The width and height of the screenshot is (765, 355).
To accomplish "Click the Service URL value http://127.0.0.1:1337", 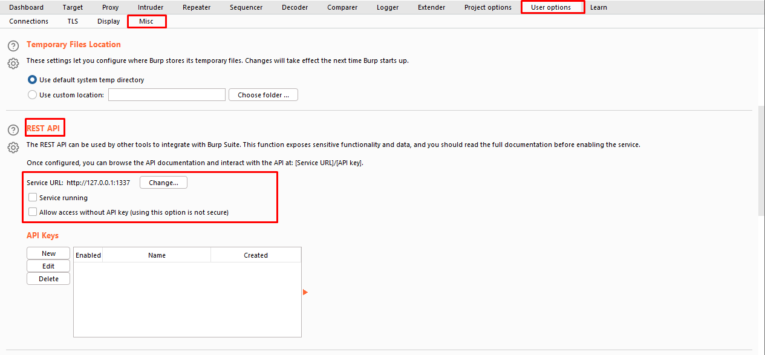I will 98,183.
